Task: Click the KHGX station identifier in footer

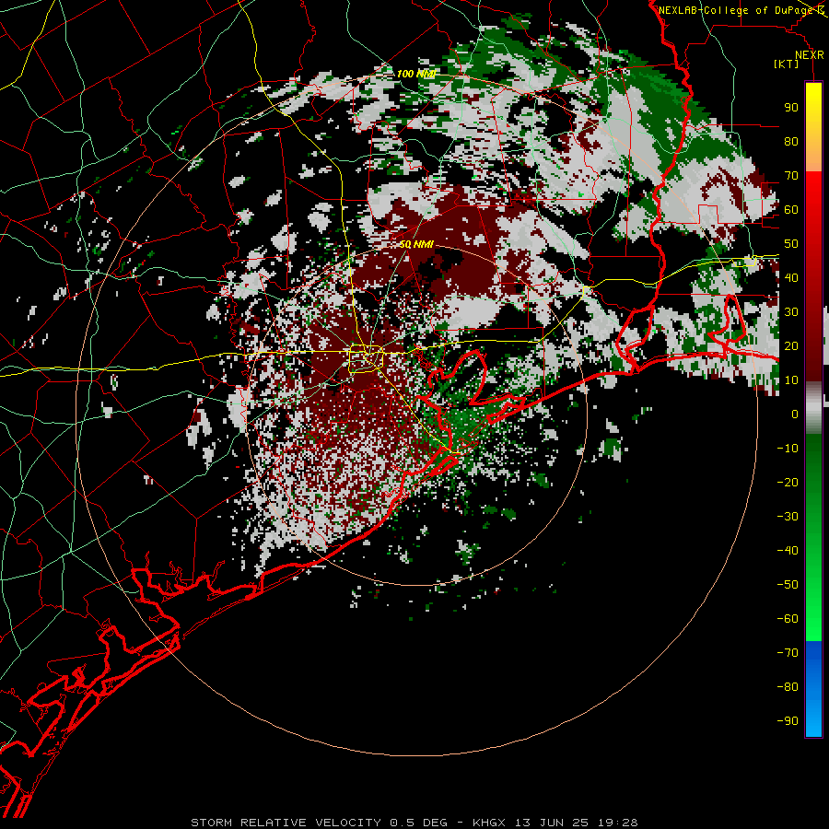Action: click(488, 823)
